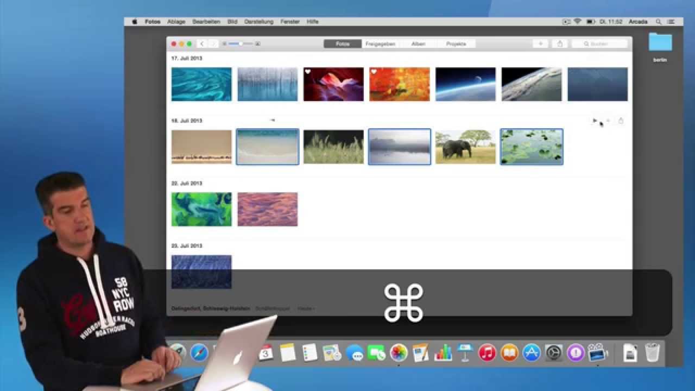Open the Bearbeiten menu

pyautogui.click(x=206, y=22)
